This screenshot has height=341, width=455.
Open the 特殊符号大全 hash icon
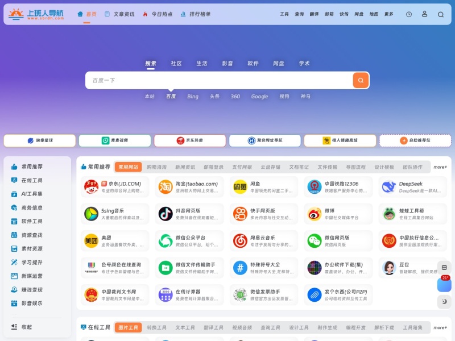(240, 268)
